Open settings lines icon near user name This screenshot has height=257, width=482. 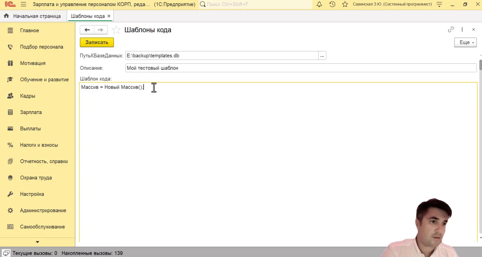click(439, 4)
